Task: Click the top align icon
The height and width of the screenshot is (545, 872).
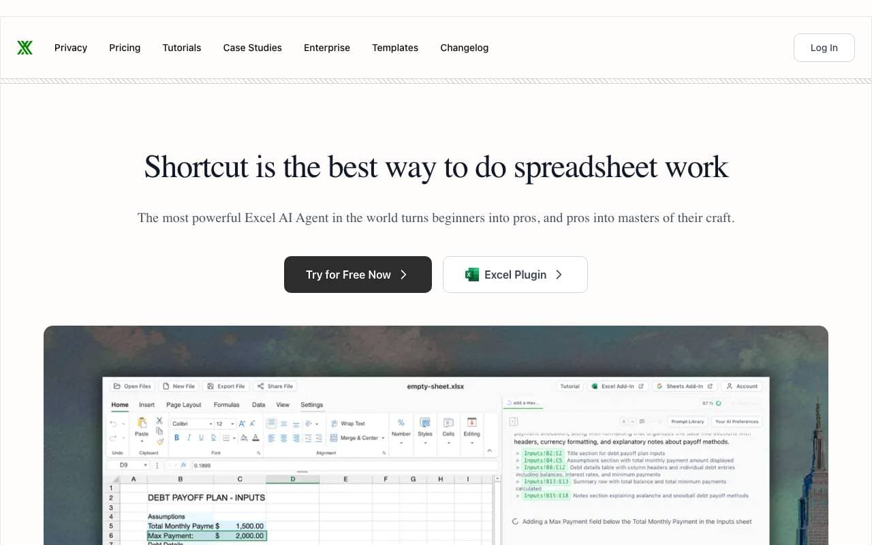Action: tap(271, 423)
